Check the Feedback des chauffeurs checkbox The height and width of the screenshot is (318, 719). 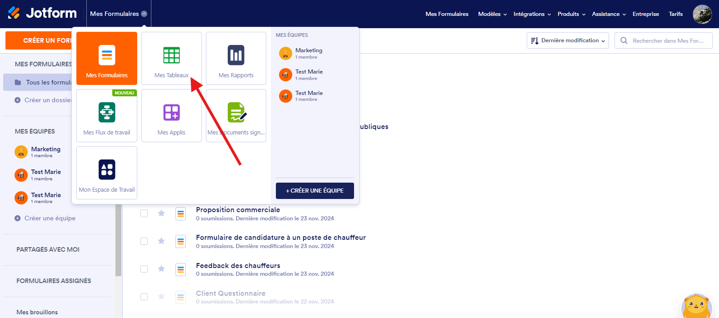[144, 269]
